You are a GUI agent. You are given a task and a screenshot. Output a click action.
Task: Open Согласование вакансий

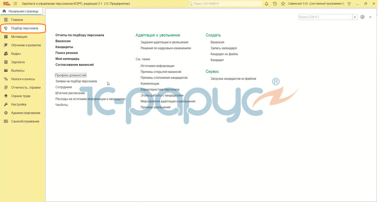tap(74, 65)
